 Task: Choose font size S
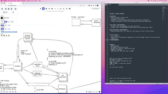point(2,22)
